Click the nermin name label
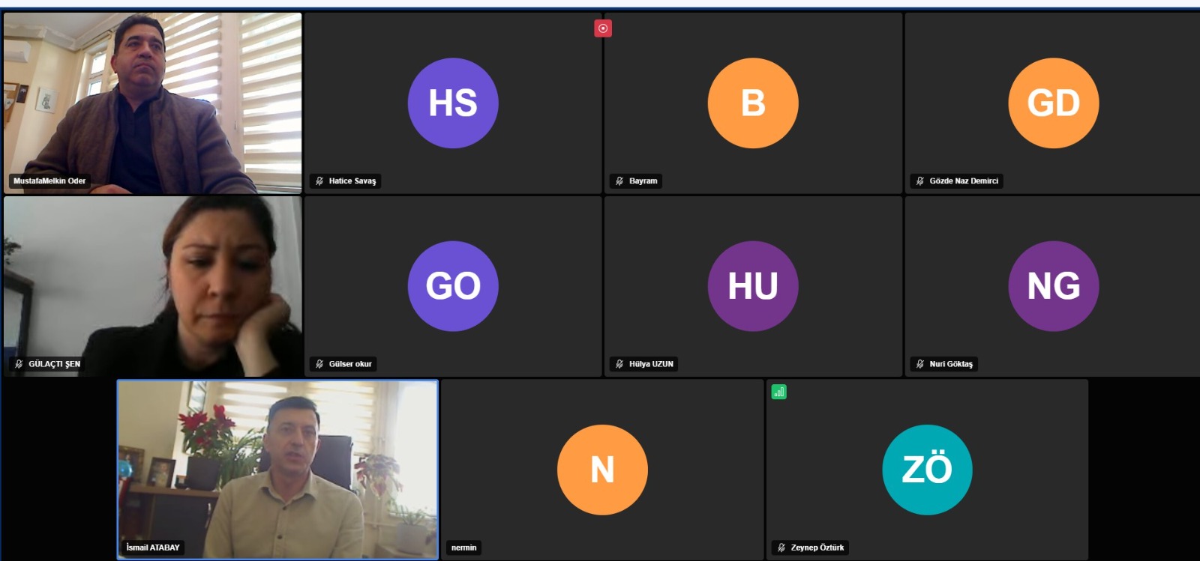Screen dimensions: 1200x561 [463, 548]
